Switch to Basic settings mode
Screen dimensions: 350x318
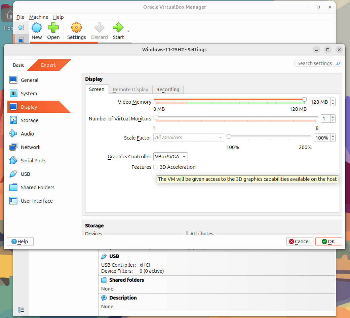tap(18, 65)
